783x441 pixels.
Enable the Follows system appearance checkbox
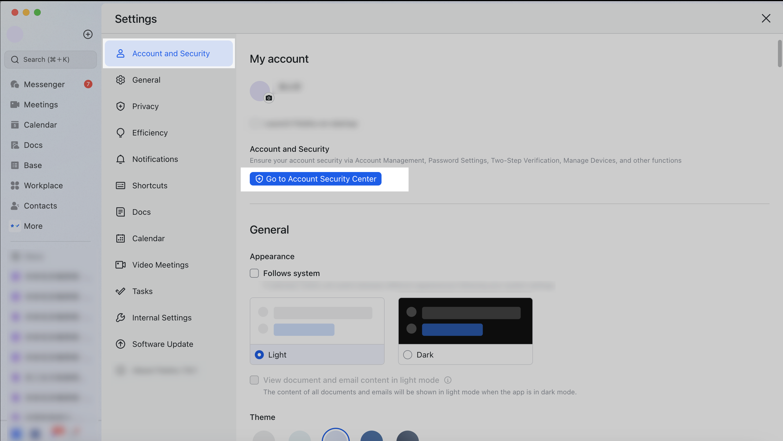[254, 273]
